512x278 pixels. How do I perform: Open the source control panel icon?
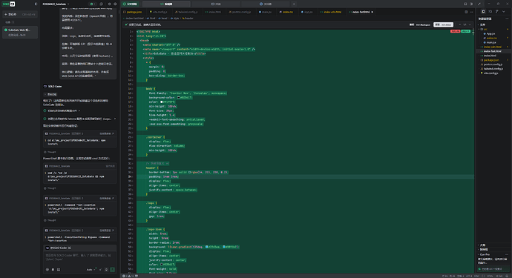[x=497, y=11]
